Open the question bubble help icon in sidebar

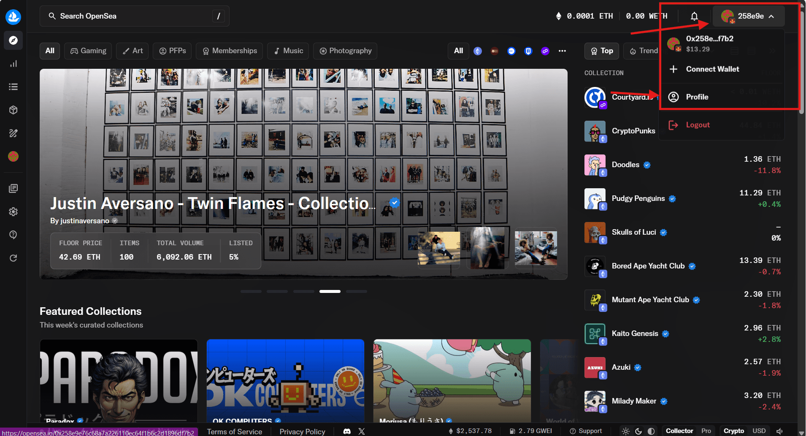13,235
